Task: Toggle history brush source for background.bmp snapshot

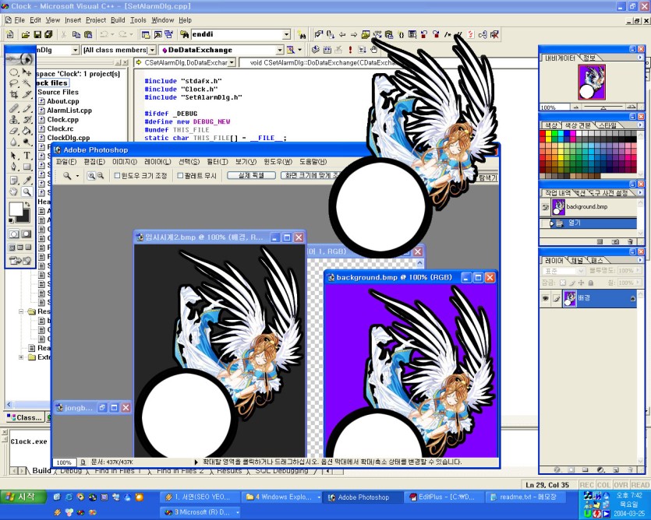Action: tap(545, 207)
